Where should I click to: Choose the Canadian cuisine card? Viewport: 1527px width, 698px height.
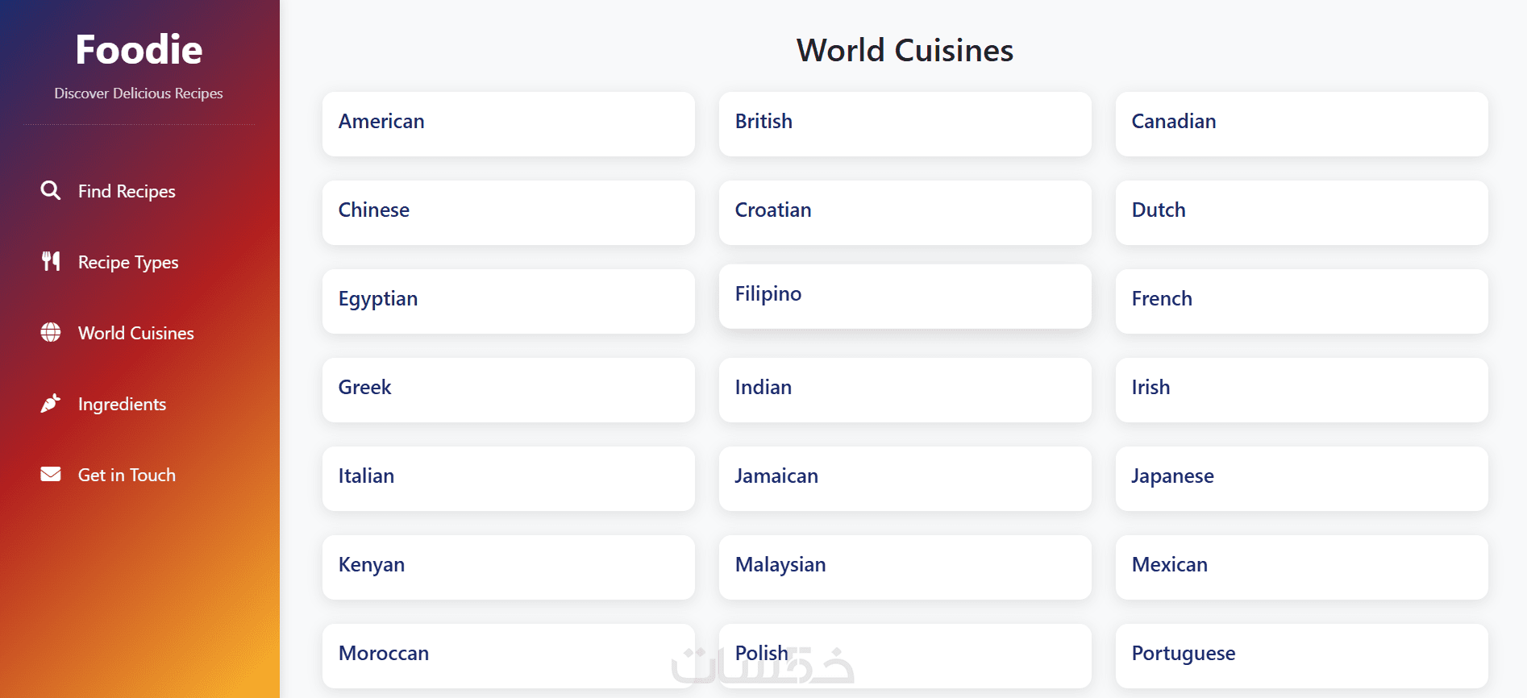[x=1301, y=123]
